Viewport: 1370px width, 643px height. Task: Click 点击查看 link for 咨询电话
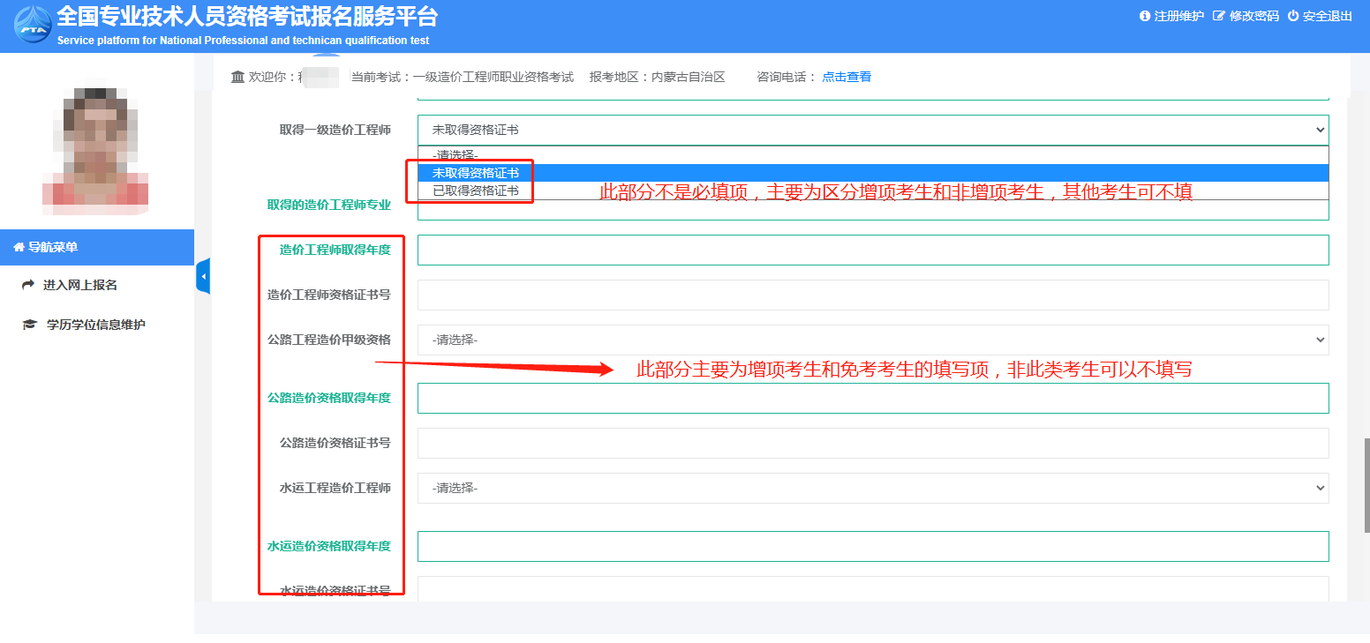[x=846, y=78]
